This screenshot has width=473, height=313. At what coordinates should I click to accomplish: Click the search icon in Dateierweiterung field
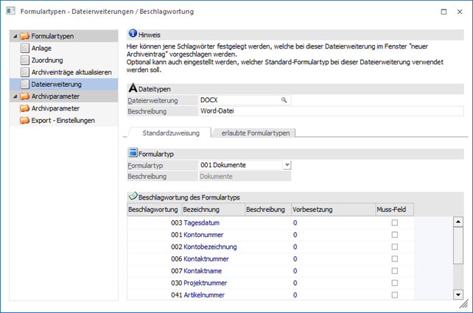click(x=283, y=99)
